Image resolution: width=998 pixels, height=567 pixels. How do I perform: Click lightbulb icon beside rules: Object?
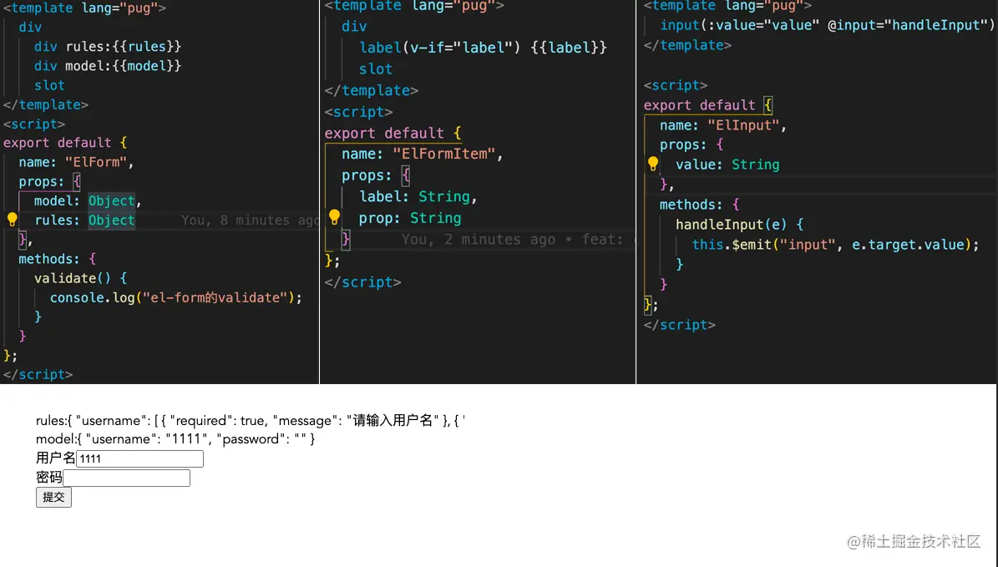click(12, 220)
